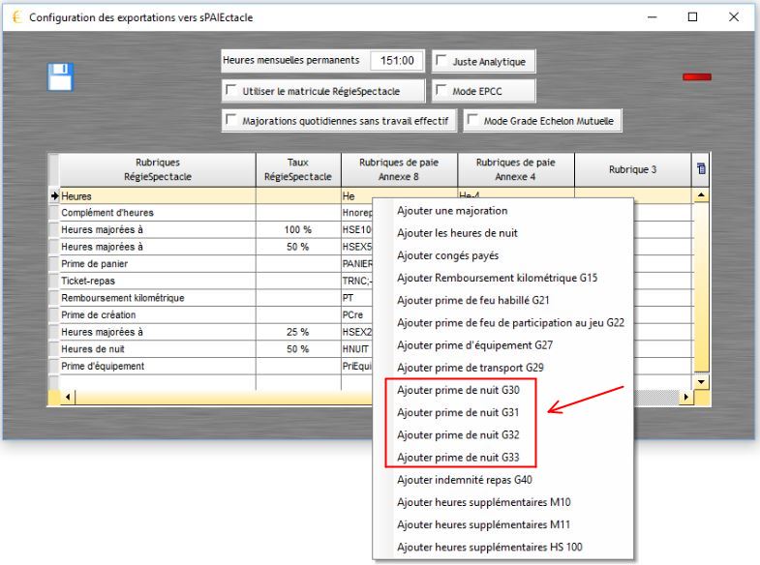Select Ajouter les heures de nuit
Image resolution: width=760 pixels, height=565 pixels.
[457, 233]
